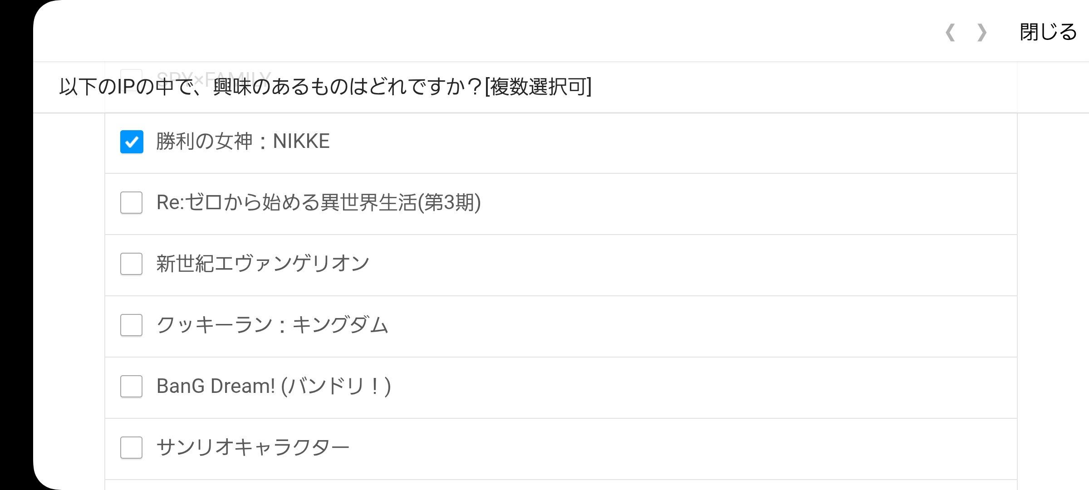Uncheck the 勝利の女神：NIKKE checkbox
Viewport: 1089px width, 490px height.
click(x=132, y=142)
